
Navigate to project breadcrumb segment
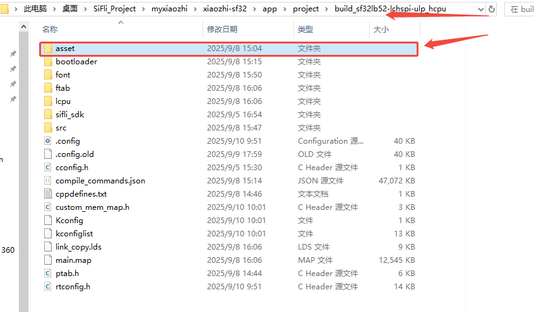tap(306, 9)
